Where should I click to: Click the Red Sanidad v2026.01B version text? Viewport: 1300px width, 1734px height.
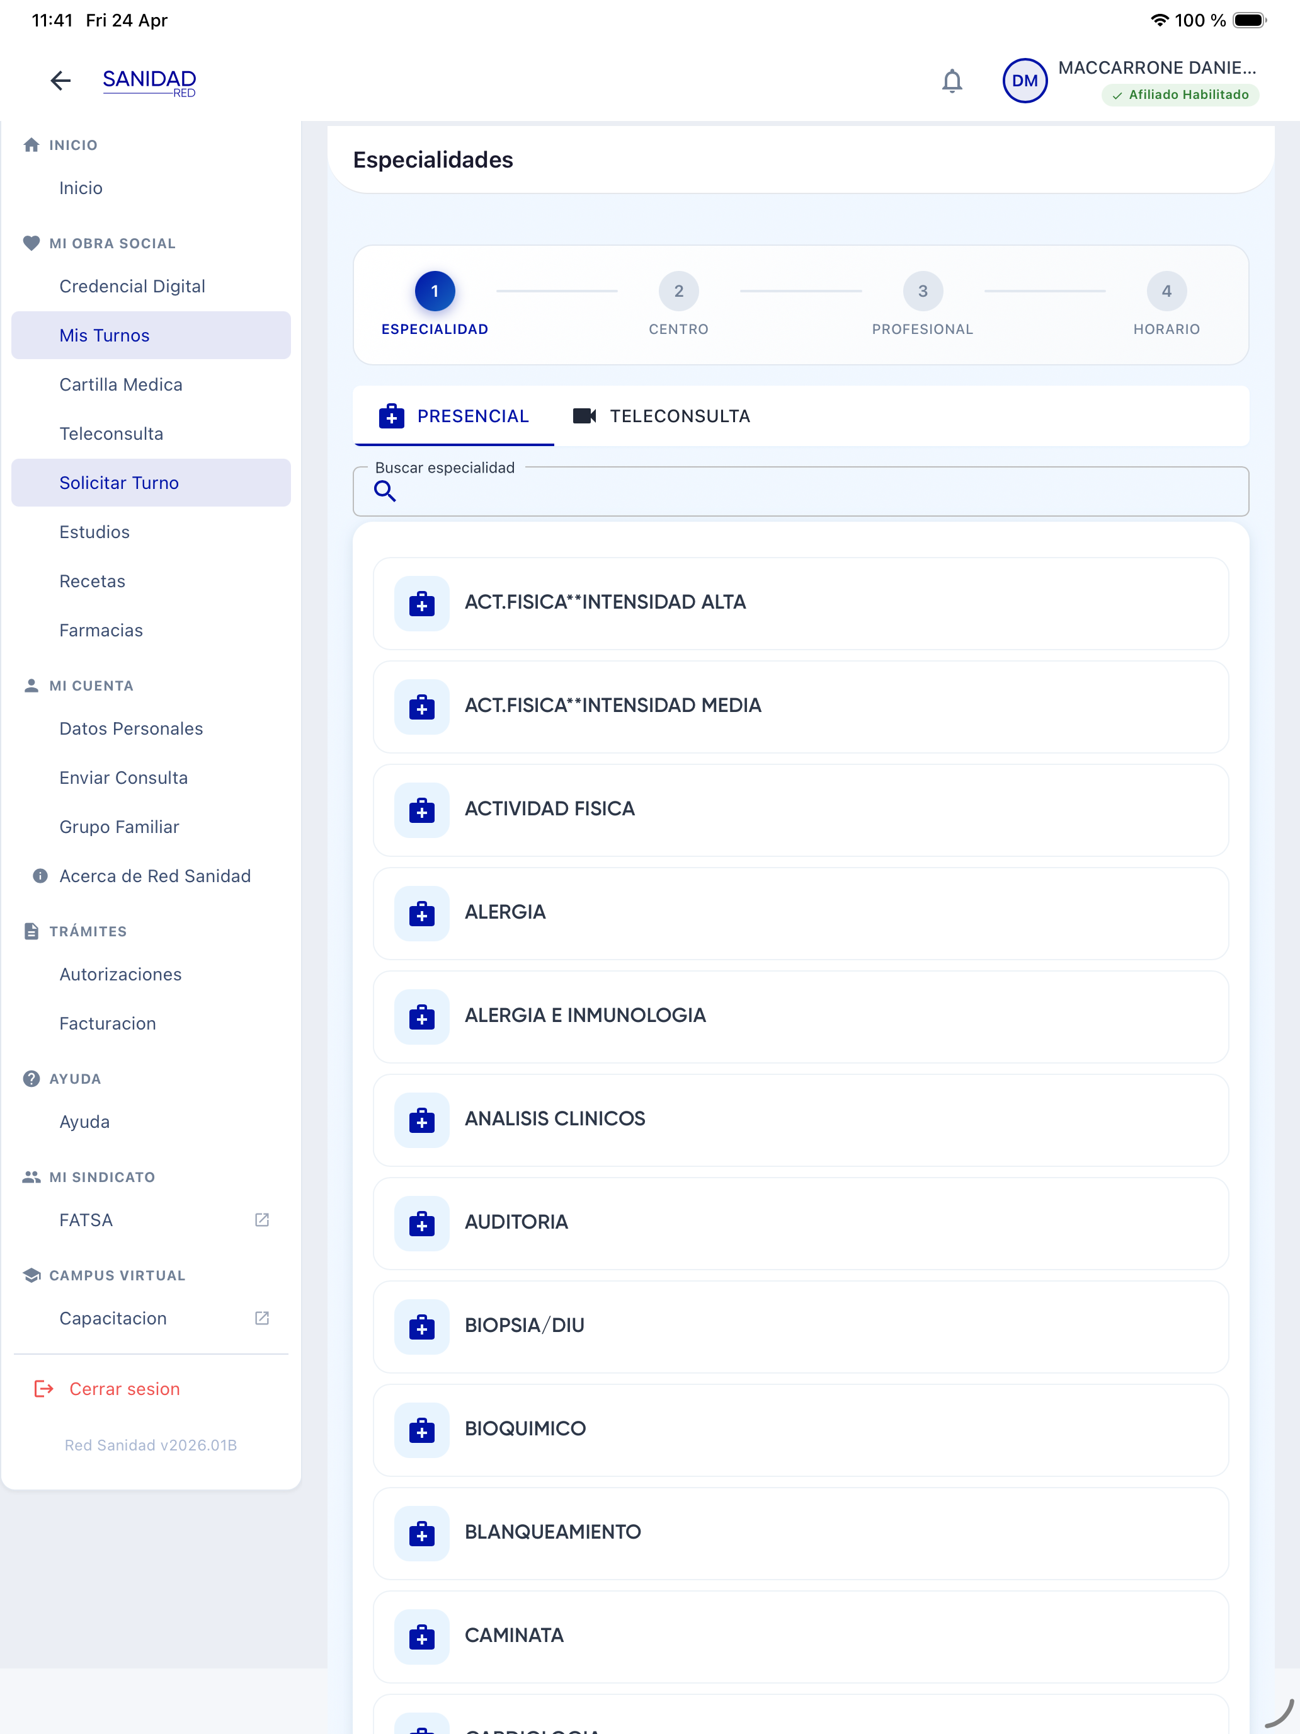click(x=151, y=1445)
